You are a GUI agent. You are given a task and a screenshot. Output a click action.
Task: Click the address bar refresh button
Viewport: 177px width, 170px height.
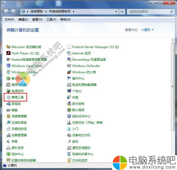pyautogui.click(x=122, y=12)
